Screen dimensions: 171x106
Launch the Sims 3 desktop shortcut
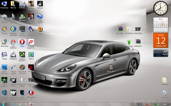31,54
